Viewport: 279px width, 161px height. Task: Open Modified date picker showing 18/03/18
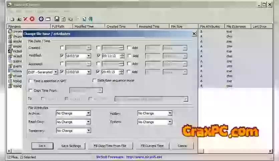click(x=89, y=56)
